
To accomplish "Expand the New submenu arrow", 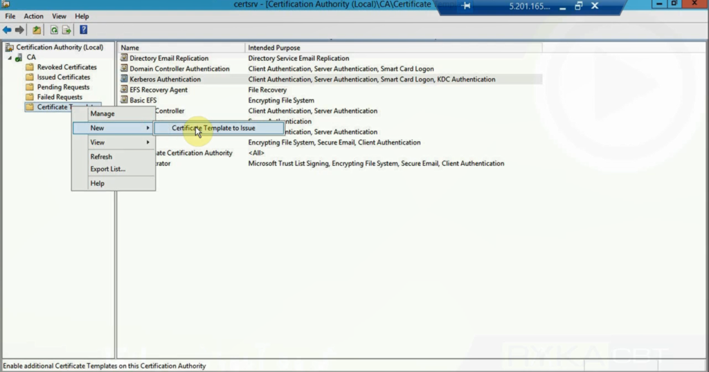I will 147,128.
